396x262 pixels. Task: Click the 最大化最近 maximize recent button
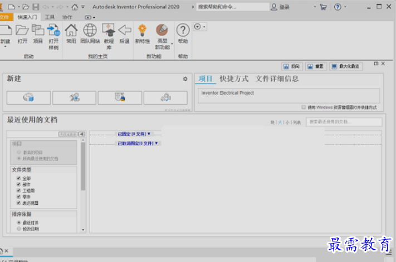coord(346,66)
